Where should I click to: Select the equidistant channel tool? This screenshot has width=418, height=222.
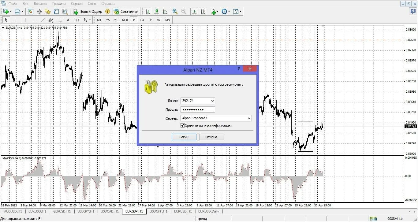(x=51, y=20)
